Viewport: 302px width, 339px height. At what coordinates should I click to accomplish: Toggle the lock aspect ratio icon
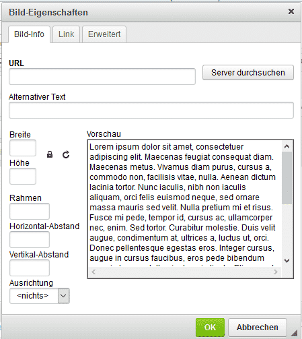pyautogui.click(x=50, y=154)
